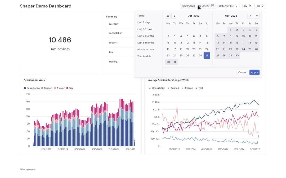This screenshot has height=178, width=286.
Task: Jump back one year with double-left arrows
Action: [168, 16]
